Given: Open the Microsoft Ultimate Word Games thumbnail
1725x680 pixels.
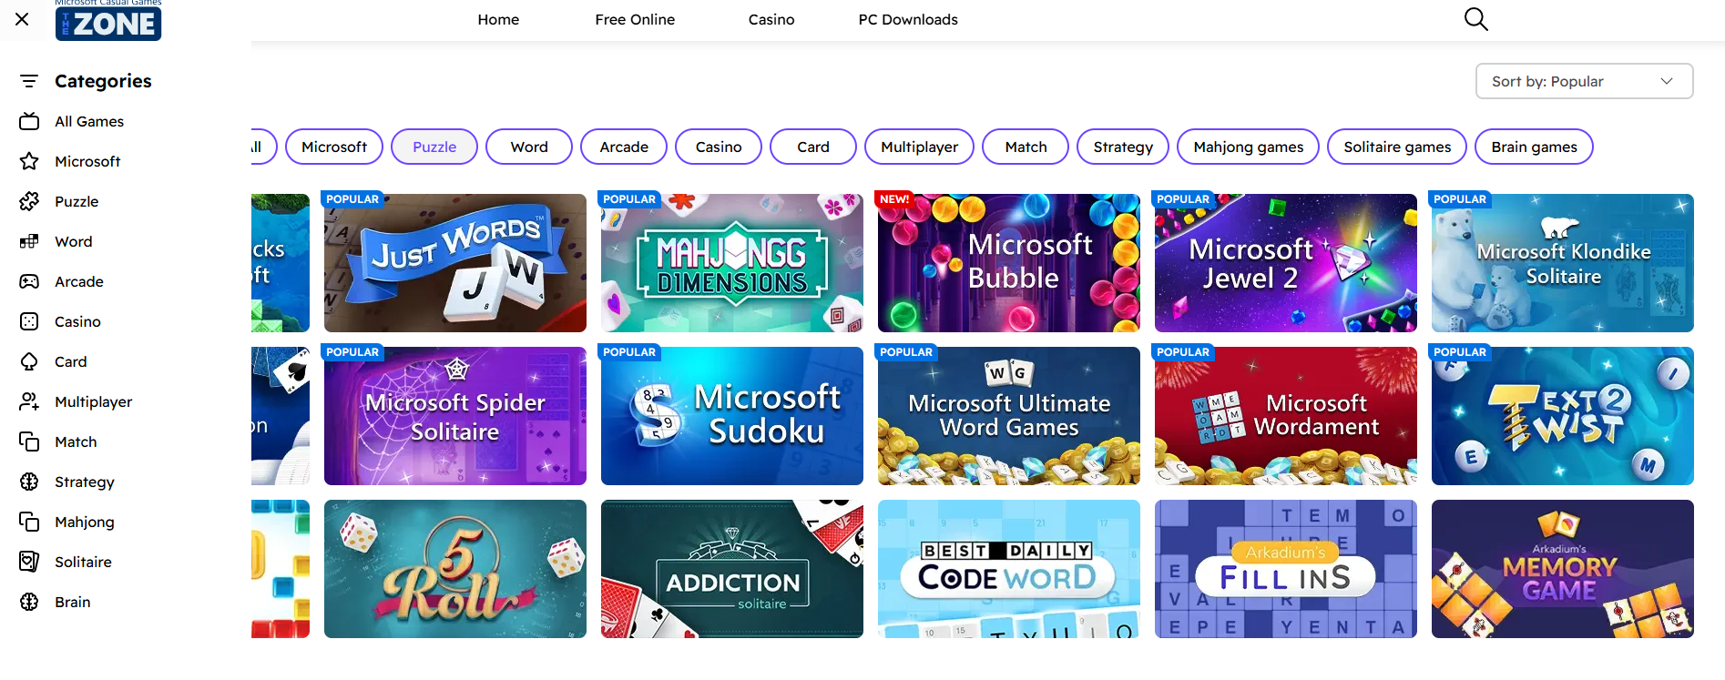Looking at the screenshot, I should click(x=1009, y=416).
